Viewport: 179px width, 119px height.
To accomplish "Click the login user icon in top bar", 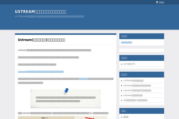I will point(157,2).
